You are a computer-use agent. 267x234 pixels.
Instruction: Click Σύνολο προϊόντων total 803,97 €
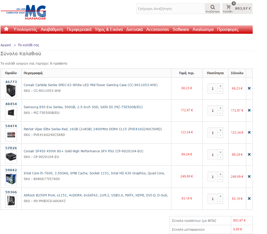tap(239, 221)
